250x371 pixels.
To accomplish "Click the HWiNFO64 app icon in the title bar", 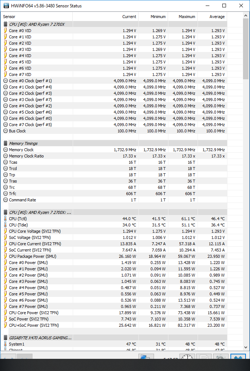I will point(6,6).
